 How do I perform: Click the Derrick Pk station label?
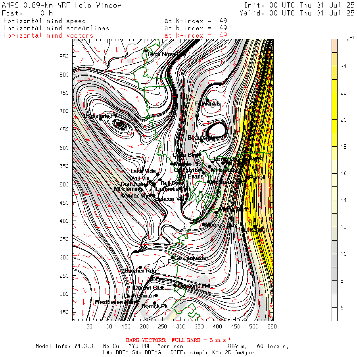pyautogui.click(x=154, y=307)
